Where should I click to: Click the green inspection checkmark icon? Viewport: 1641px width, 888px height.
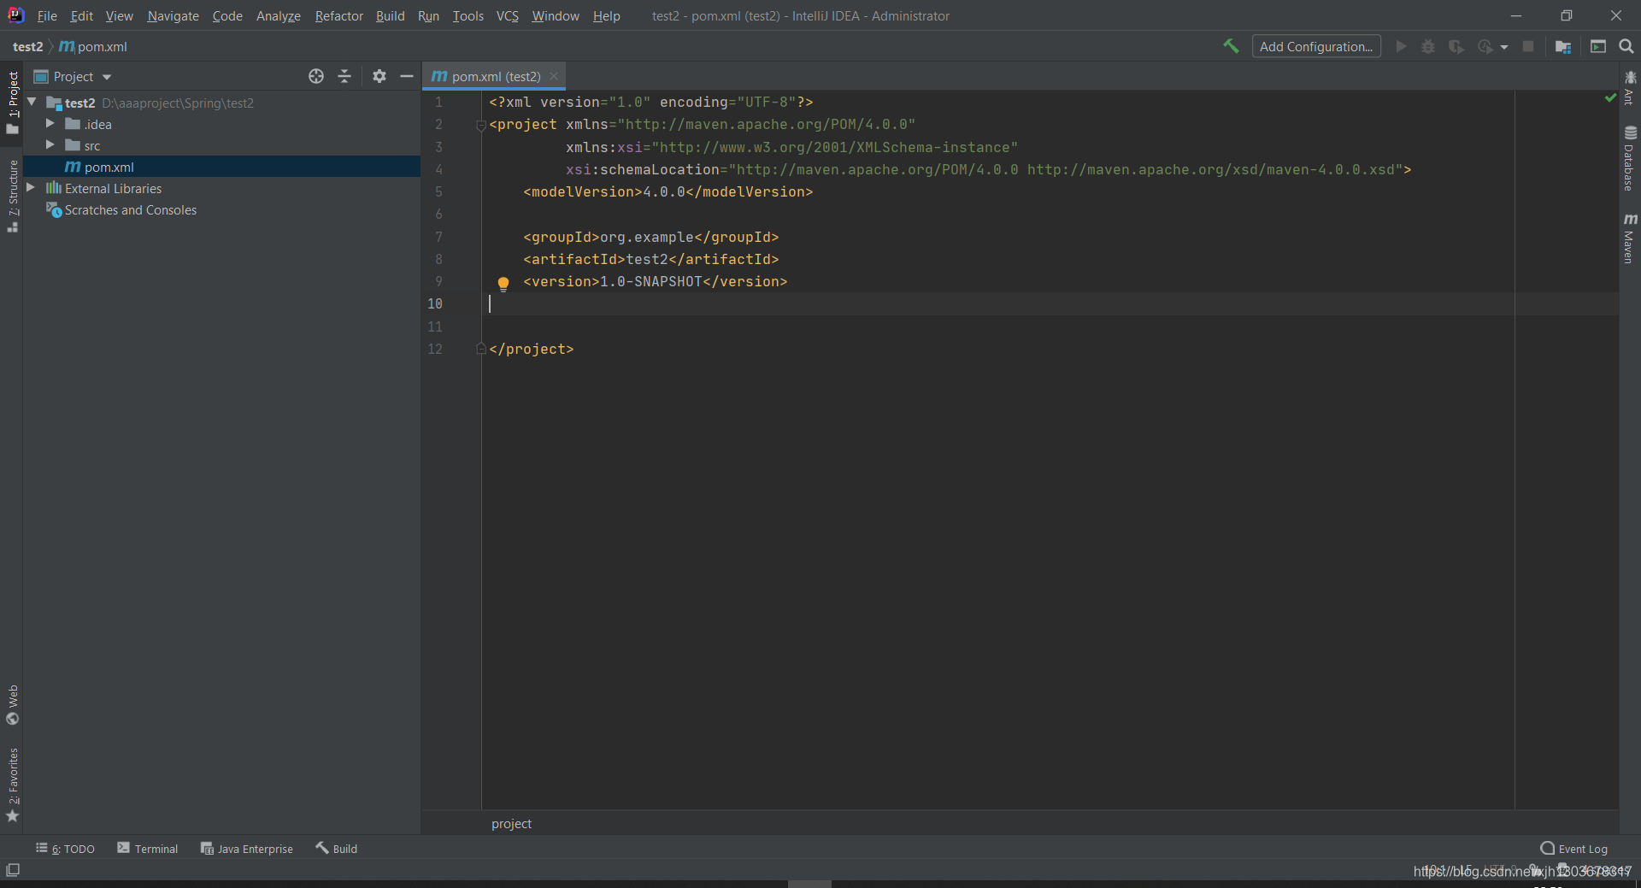point(1610,97)
